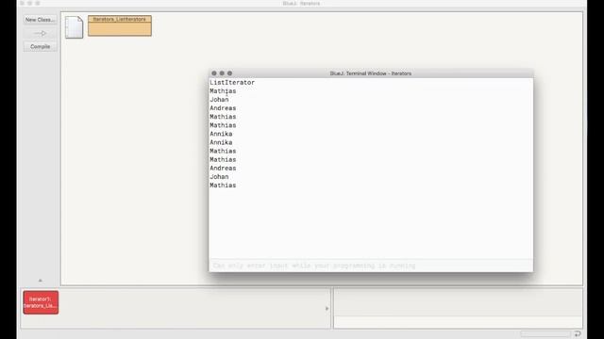Minimize the BlueJ Terminal Window
604x339 pixels.
pos(222,73)
